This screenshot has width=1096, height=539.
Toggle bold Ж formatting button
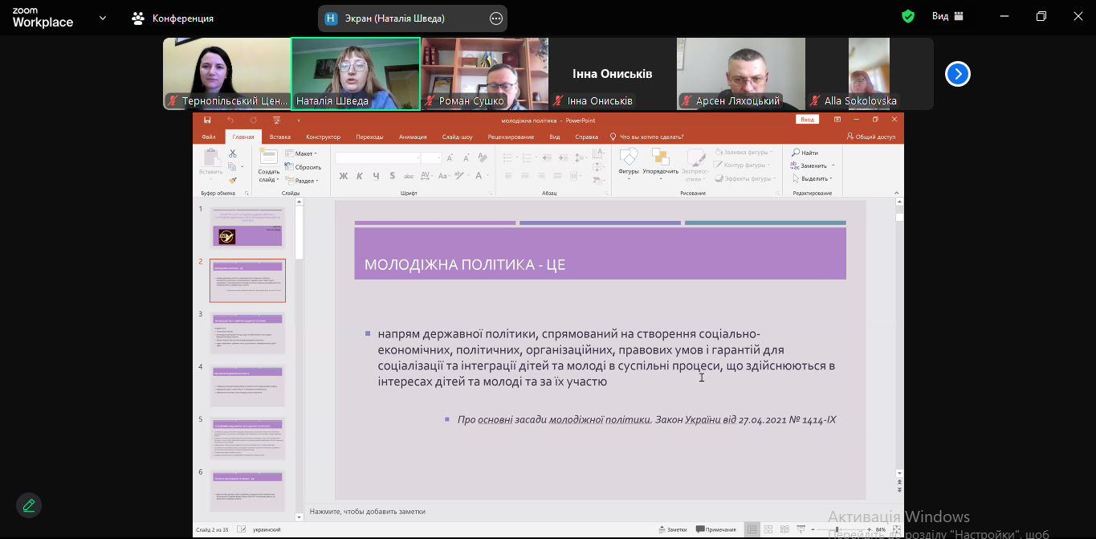(x=344, y=176)
